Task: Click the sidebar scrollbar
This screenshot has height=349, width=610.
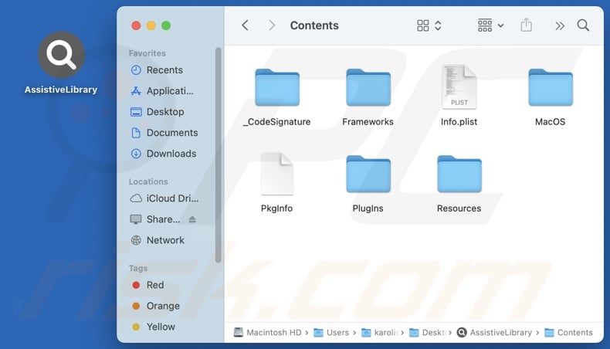Action: pyautogui.click(x=219, y=155)
